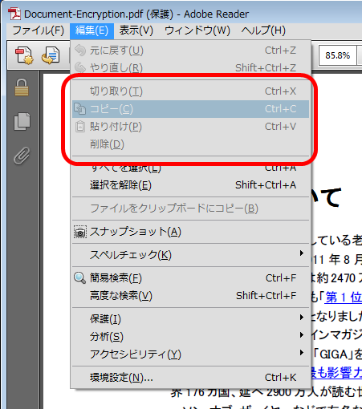Choose 選択を解除(E) menu entry
Viewport: 362px width, 409px height.
(190, 185)
